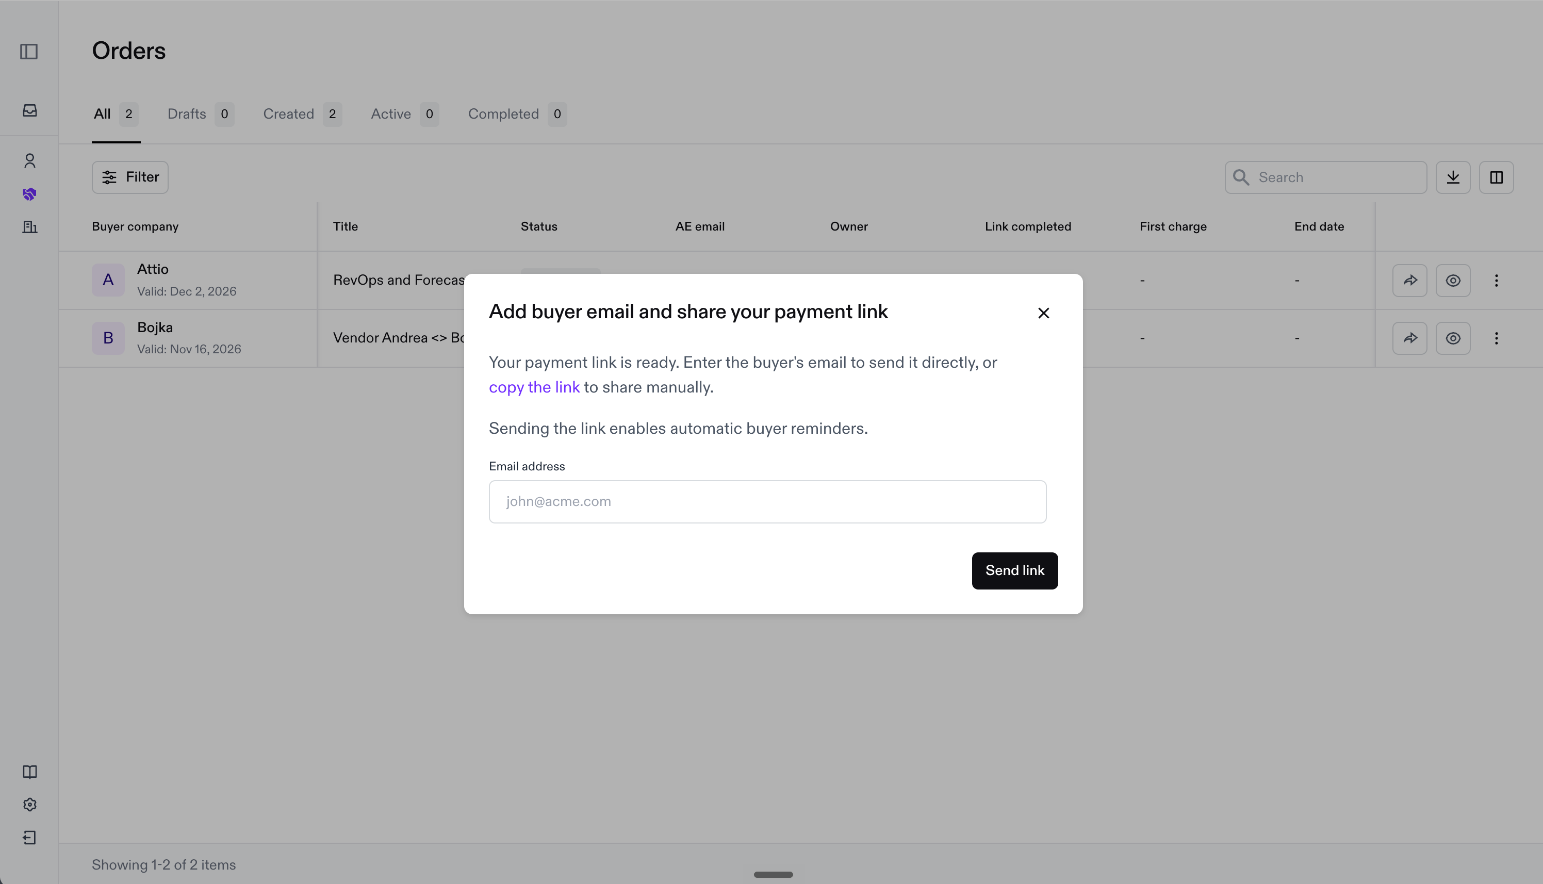
Task: Select the purple handshake deals icon
Action: (x=30, y=194)
